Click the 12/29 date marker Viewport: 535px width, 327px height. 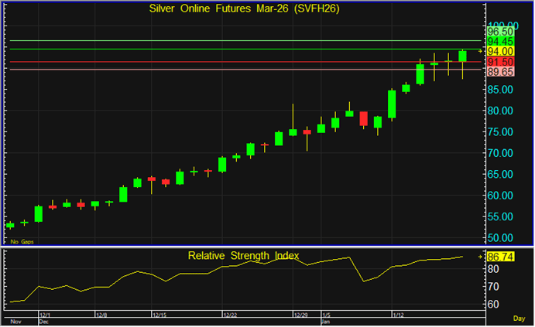(301, 315)
